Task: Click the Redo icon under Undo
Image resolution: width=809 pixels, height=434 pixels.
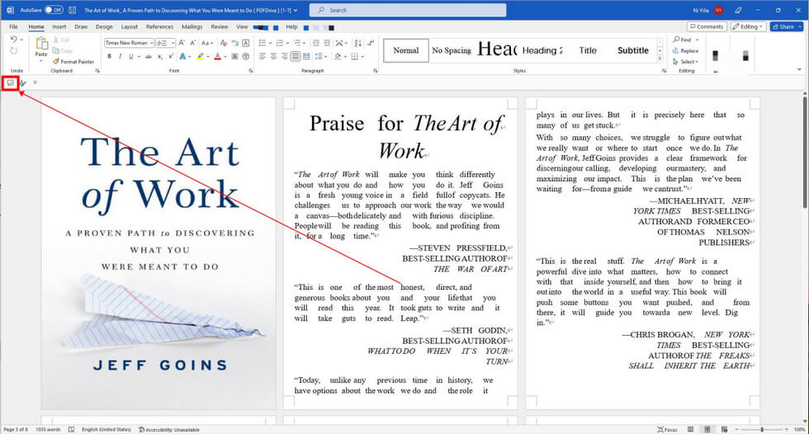Action: click(14, 50)
